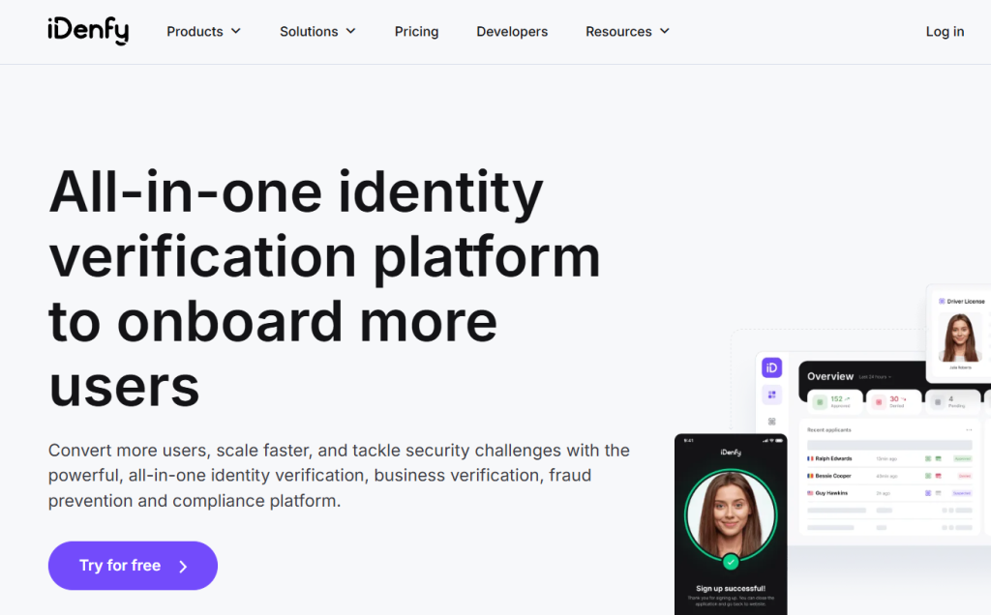The image size is (991, 615).
Task: Click the Driver License card photo
Action: coord(960,337)
